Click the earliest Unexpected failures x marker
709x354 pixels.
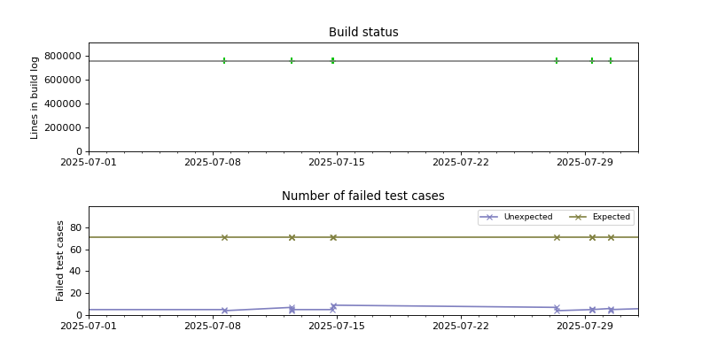[224, 311]
